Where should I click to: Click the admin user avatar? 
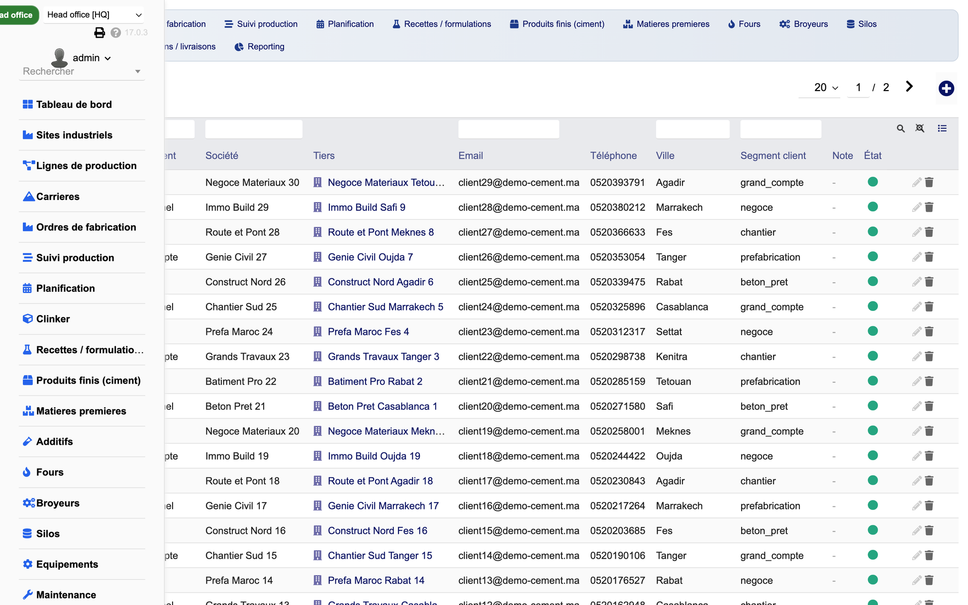point(60,58)
